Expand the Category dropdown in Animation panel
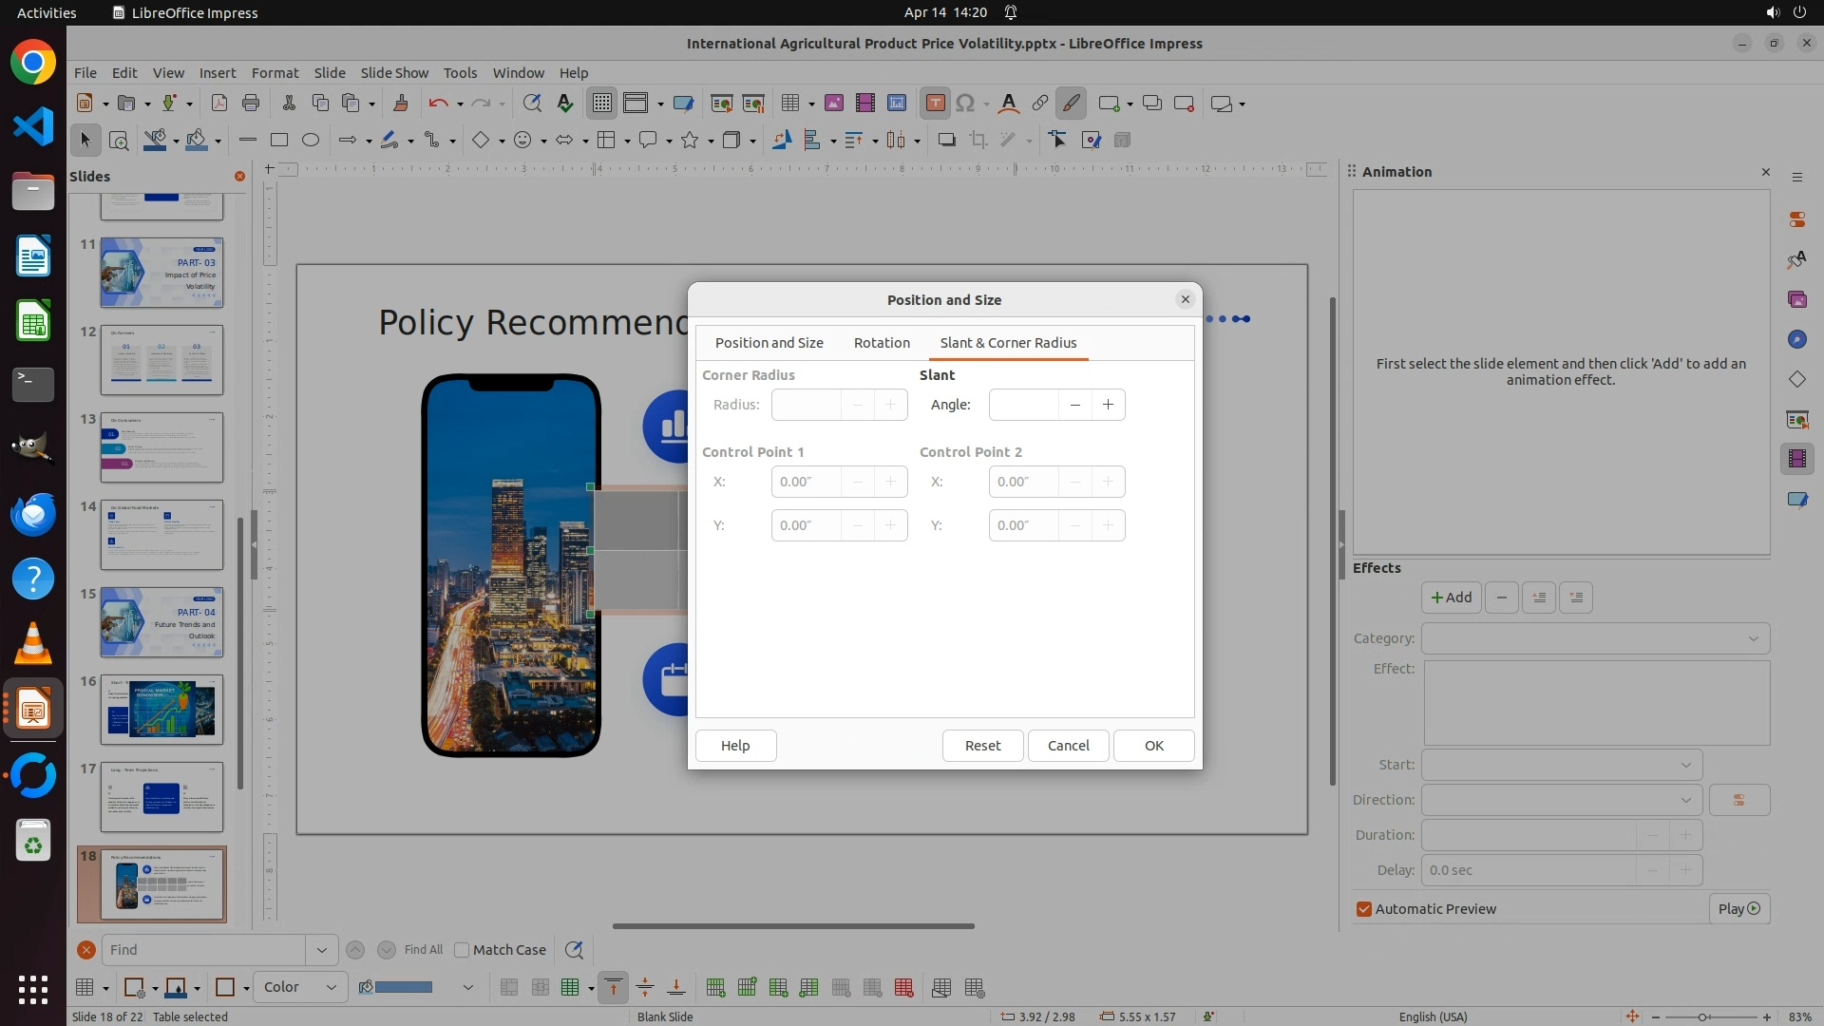Screen dimensions: 1824x1026 coord(1595,638)
